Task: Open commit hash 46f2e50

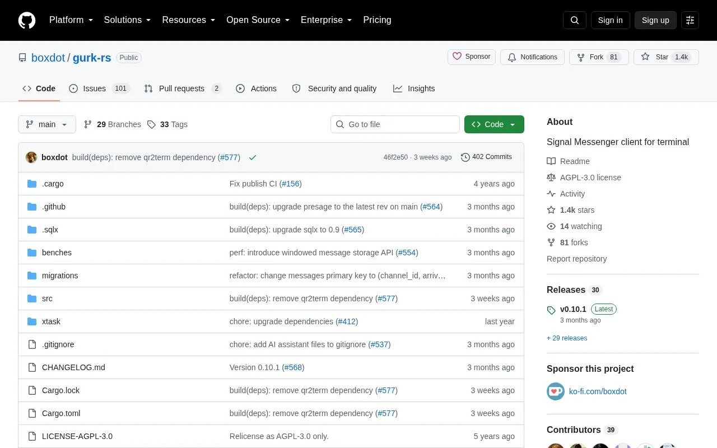Action: (x=395, y=157)
